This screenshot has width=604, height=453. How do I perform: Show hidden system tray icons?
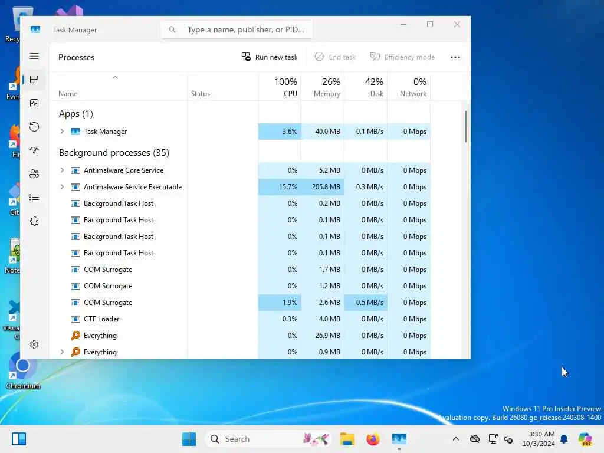[456, 439]
